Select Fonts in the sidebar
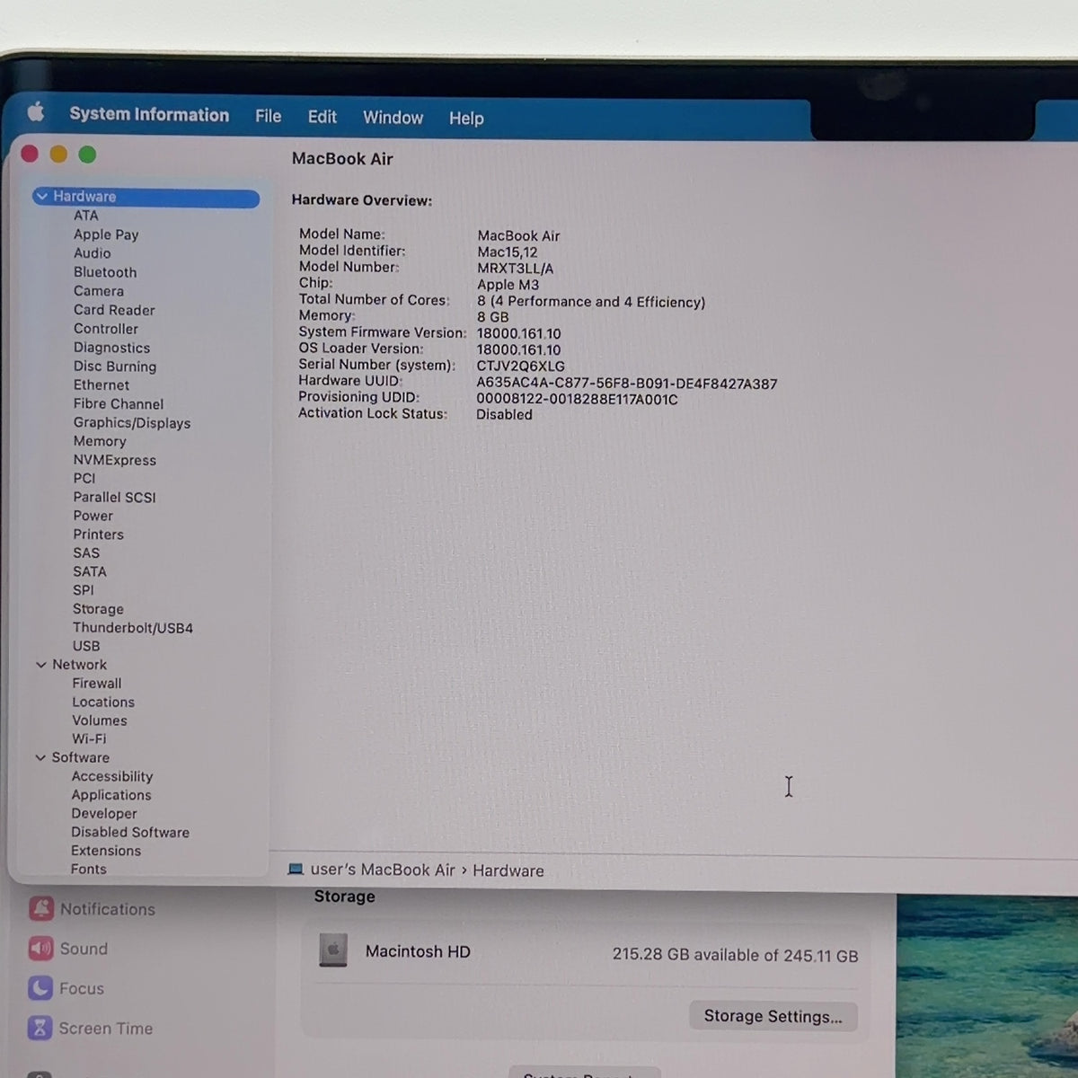The height and width of the screenshot is (1078, 1078). tap(89, 869)
